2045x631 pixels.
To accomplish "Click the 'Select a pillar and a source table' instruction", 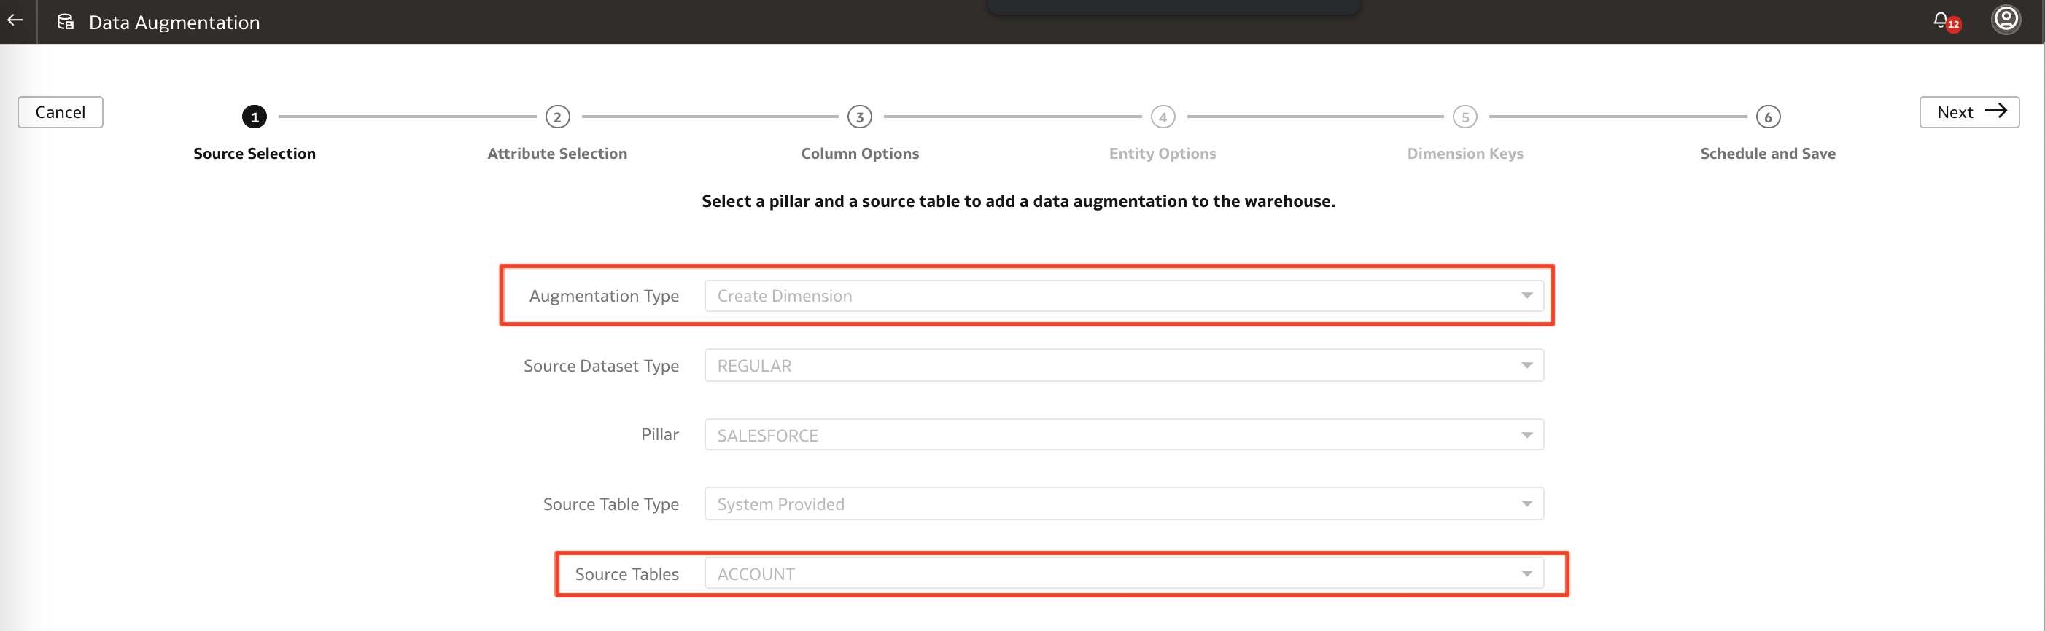I will (x=1019, y=201).
